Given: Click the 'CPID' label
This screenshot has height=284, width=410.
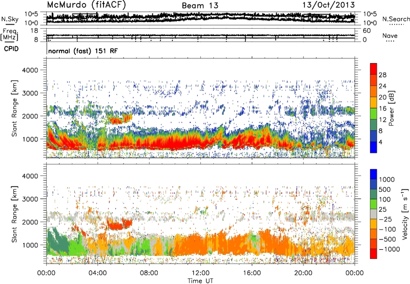Looking at the screenshot, I should (x=11, y=49).
